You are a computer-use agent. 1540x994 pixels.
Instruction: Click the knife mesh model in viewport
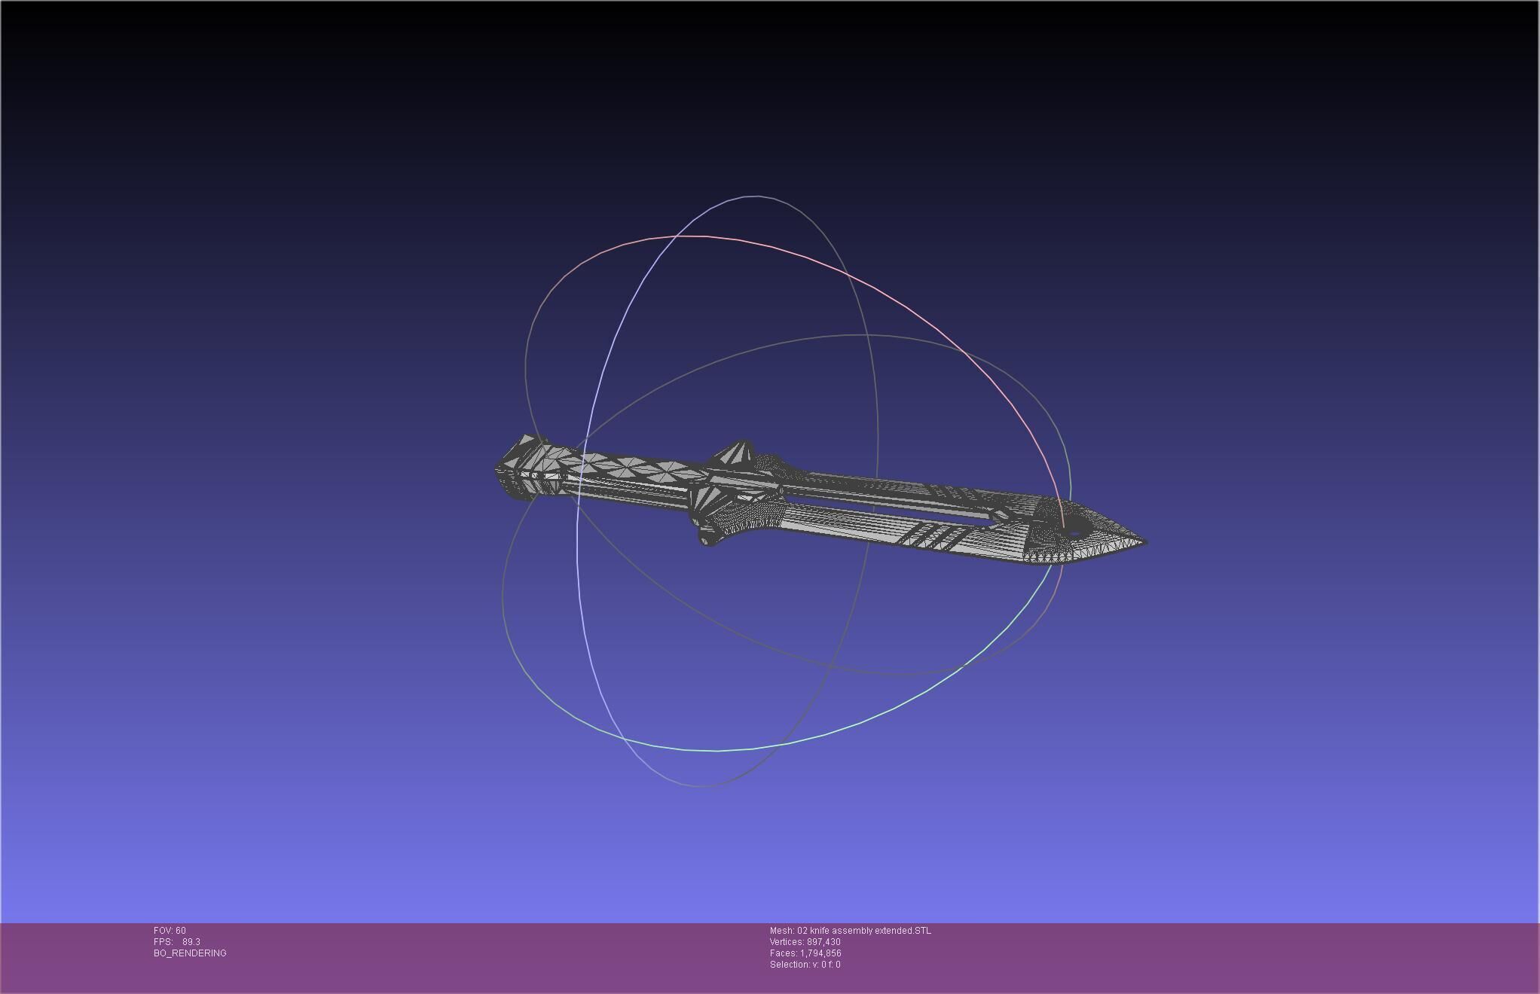[x=821, y=499]
